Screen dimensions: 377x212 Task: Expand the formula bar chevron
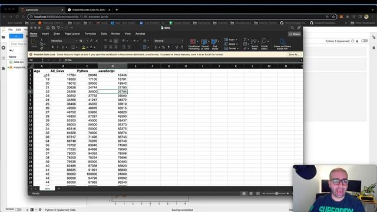pyautogui.click(x=301, y=60)
